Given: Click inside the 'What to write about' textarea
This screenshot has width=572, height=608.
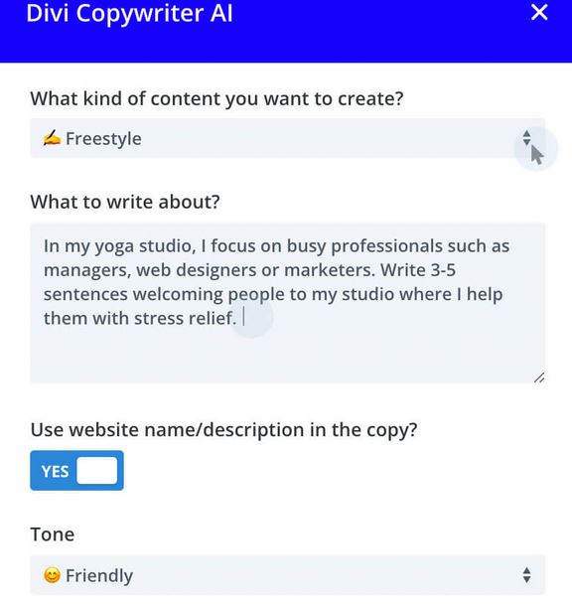Looking at the screenshot, I should click(288, 303).
